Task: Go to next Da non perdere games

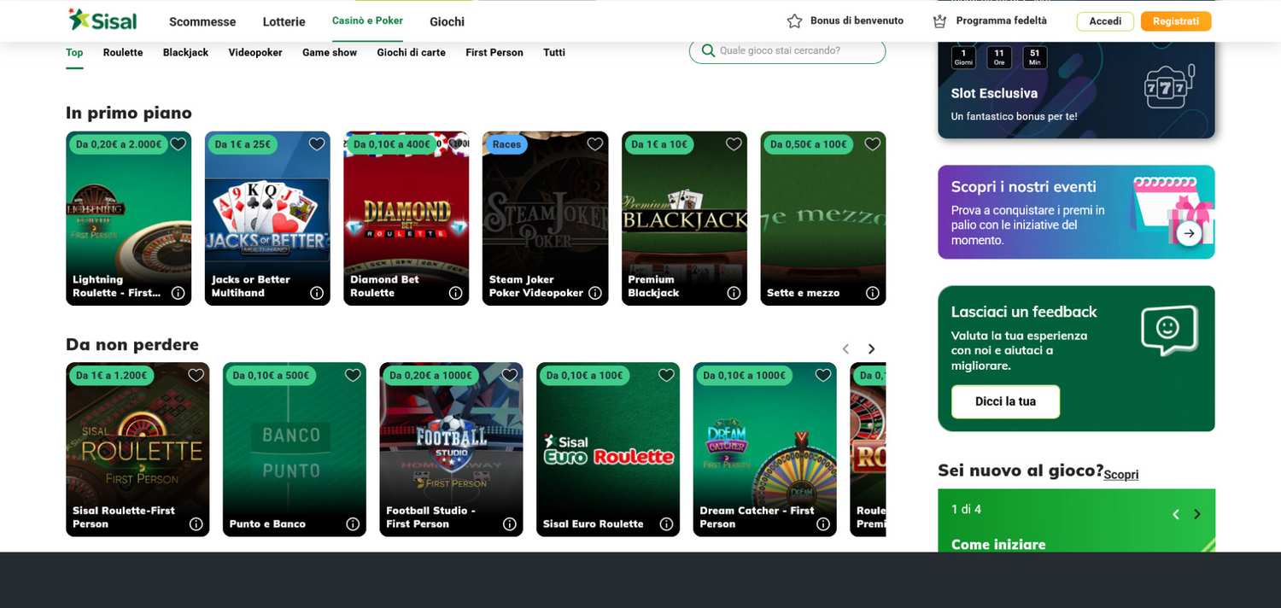Action: pyautogui.click(x=872, y=348)
